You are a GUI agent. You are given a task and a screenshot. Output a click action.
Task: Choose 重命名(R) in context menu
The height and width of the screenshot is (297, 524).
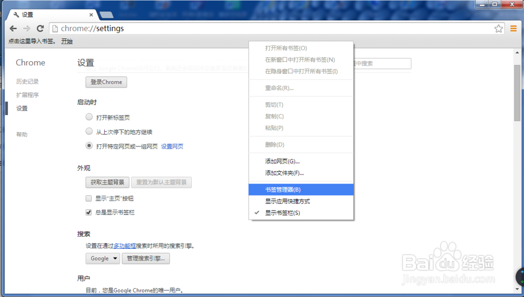(301, 88)
